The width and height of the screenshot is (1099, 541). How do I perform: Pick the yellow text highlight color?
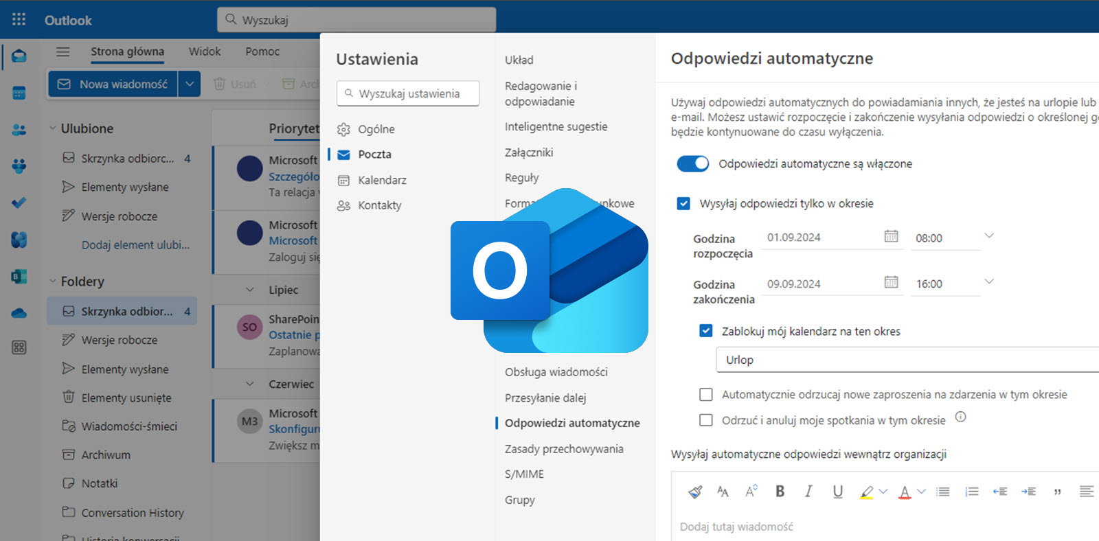click(867, 492)
